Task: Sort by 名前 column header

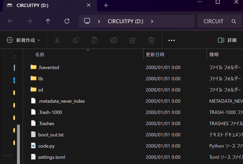Action: (40, 54)
